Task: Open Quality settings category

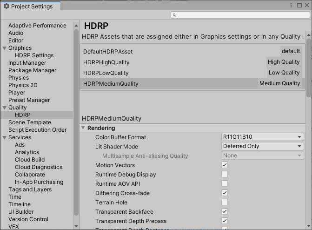Action: coord(18,108)
